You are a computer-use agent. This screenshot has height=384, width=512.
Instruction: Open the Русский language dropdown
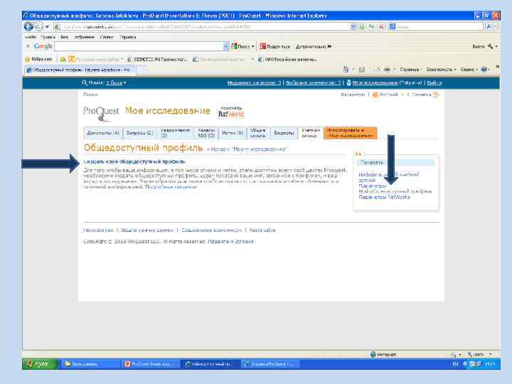[x=388, y=95]
